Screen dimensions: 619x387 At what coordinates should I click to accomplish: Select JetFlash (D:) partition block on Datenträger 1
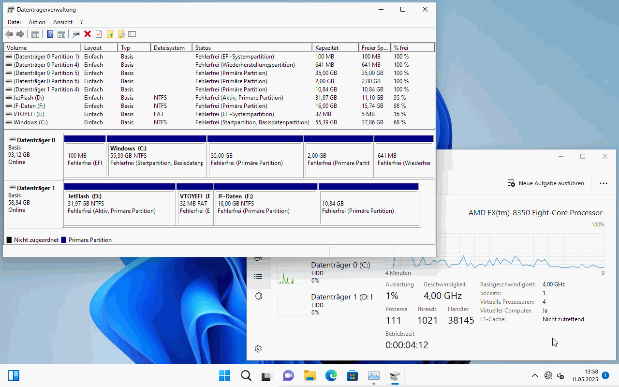[120, 204]
